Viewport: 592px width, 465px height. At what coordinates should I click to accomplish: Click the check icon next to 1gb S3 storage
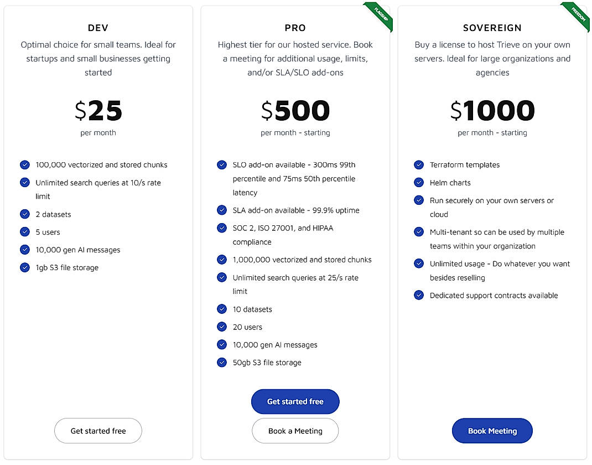(24, 267)
